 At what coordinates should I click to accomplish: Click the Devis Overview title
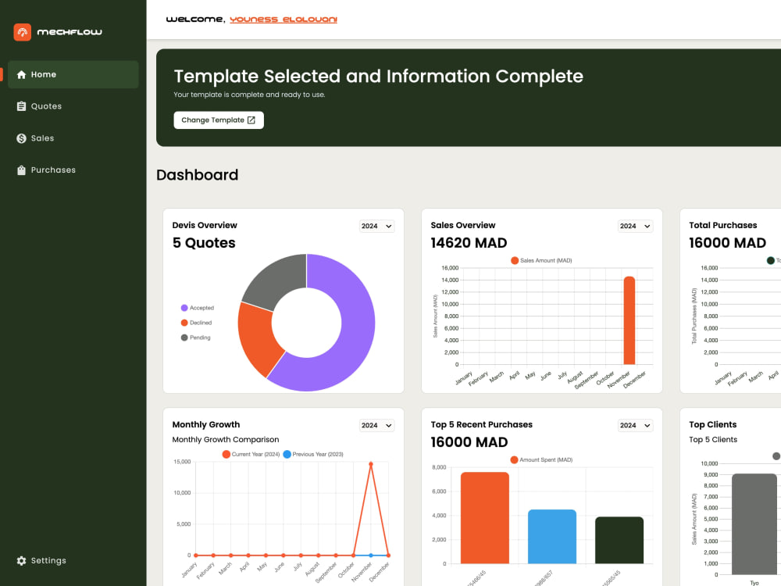(205, 225)
